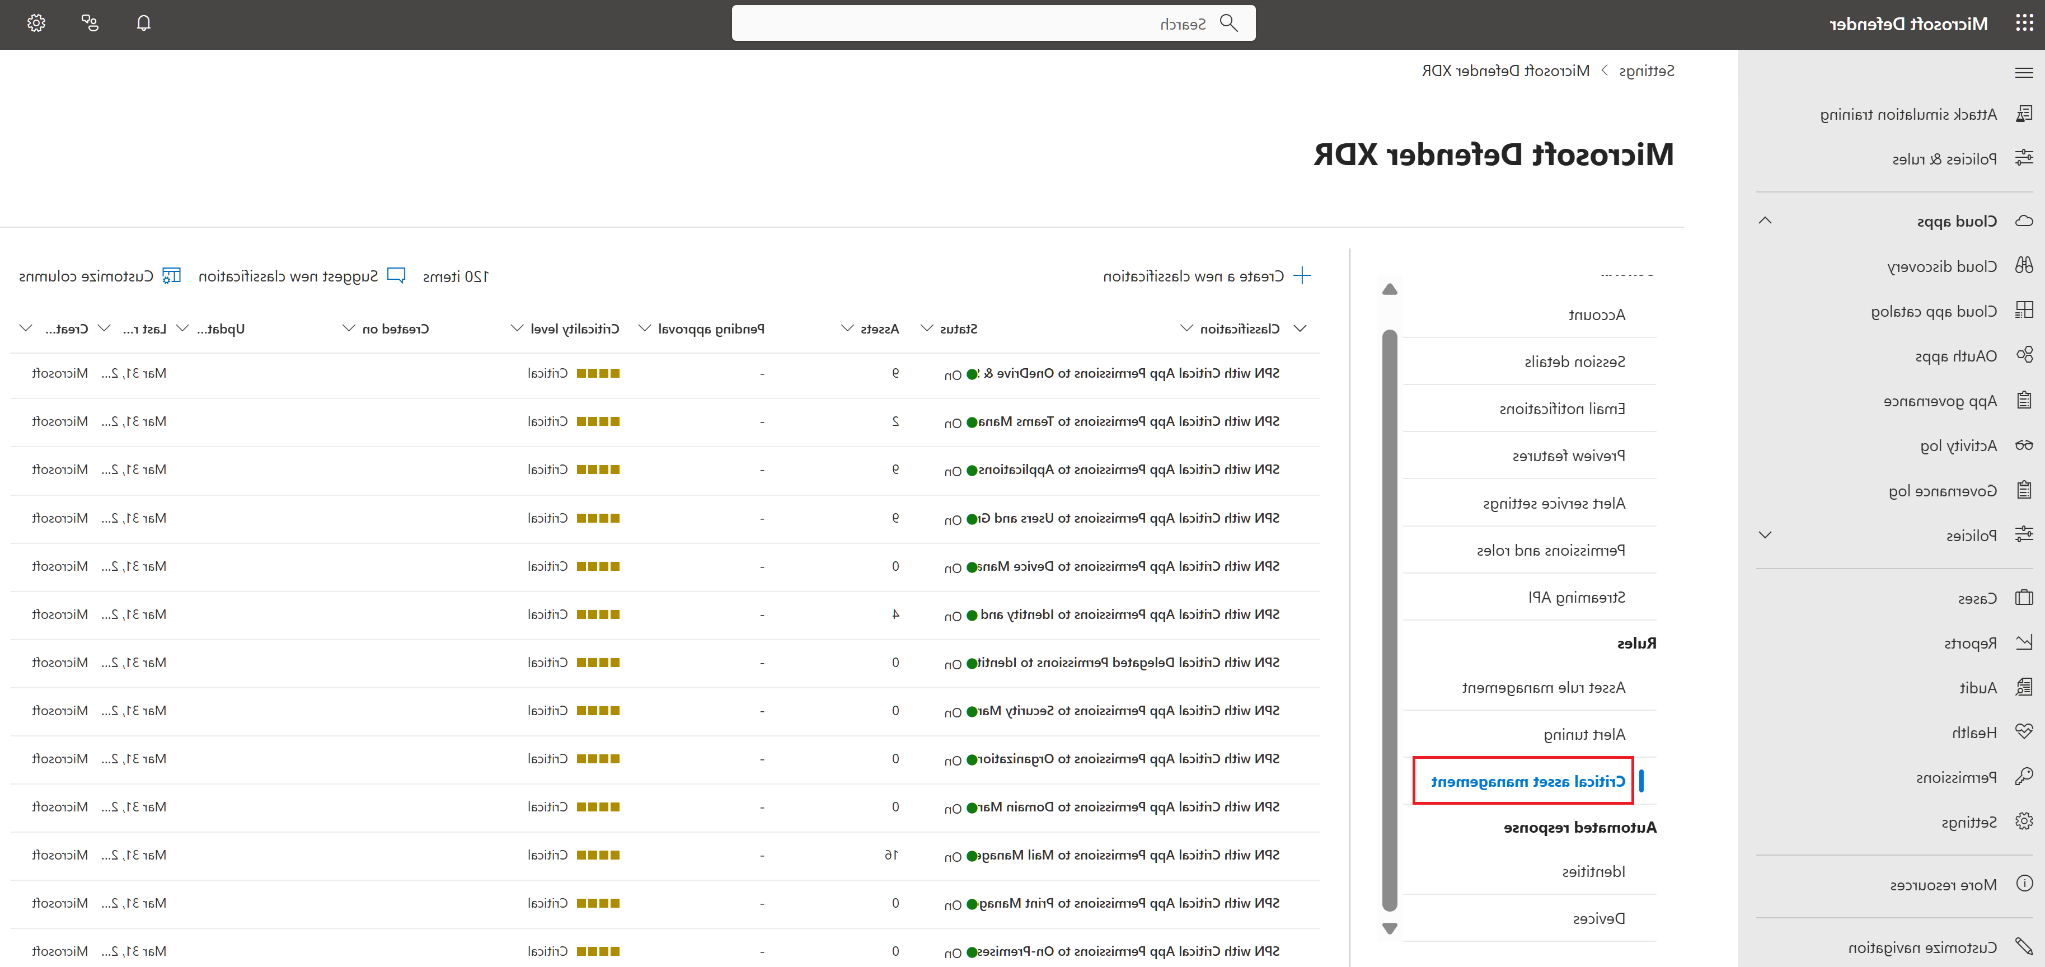Open the Status column header dropdown
Image resolution: width=2045 pixels, height=967 pixels.
click(x=926, y=328)
